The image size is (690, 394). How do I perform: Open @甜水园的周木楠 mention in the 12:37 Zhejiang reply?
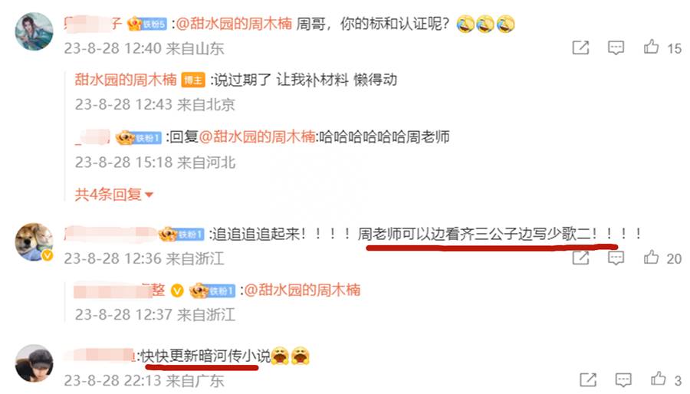302,290
